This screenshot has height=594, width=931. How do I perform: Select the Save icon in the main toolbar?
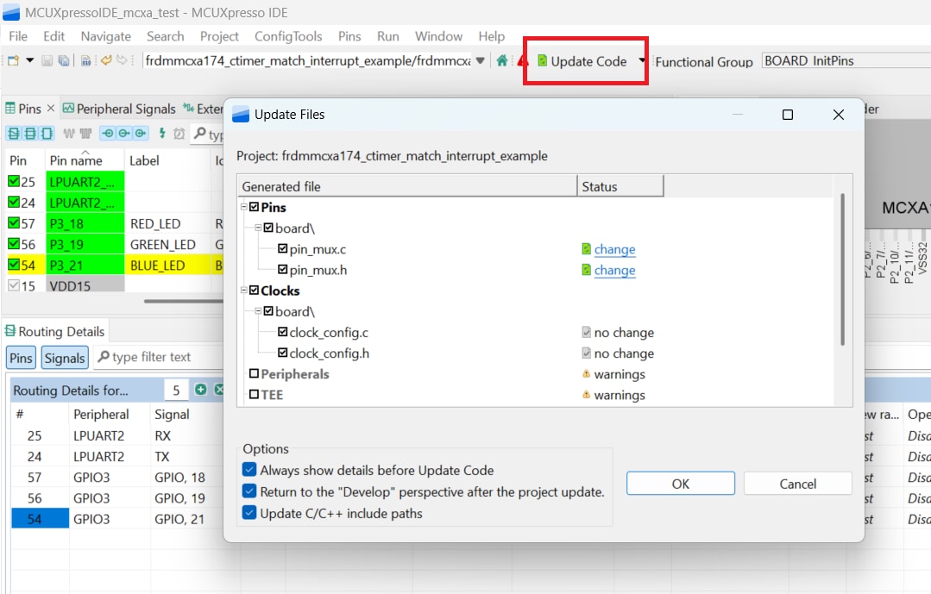(x=48, y=61)
